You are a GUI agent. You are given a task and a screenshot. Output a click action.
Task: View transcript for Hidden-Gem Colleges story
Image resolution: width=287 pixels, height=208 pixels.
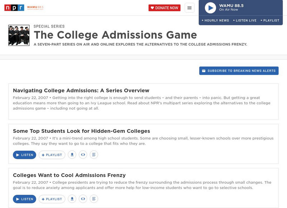pyautogui.click(x=94, y=155)
